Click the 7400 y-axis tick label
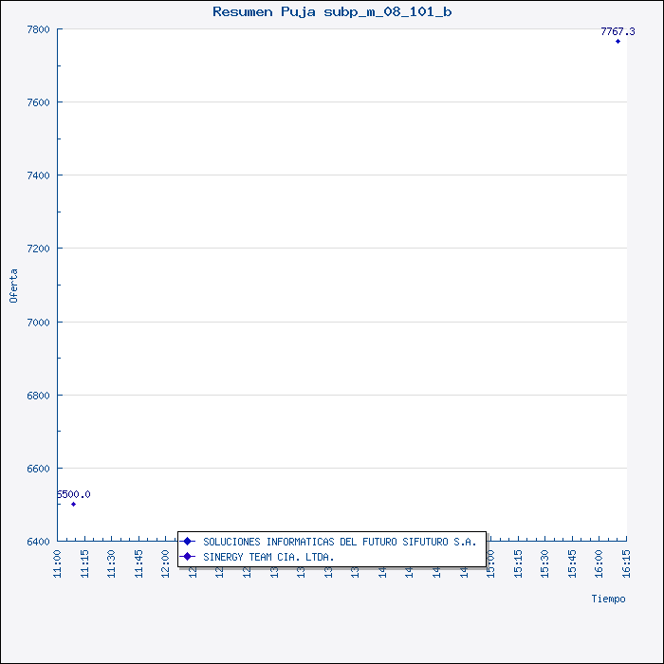Viewport: 664px width, 664px height. (38, 175)
